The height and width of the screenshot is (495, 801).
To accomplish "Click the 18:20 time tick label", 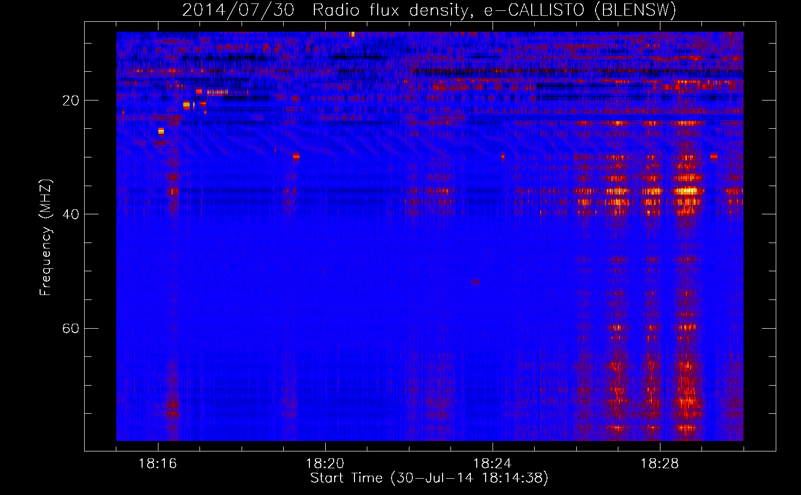I will coord(325,464).
